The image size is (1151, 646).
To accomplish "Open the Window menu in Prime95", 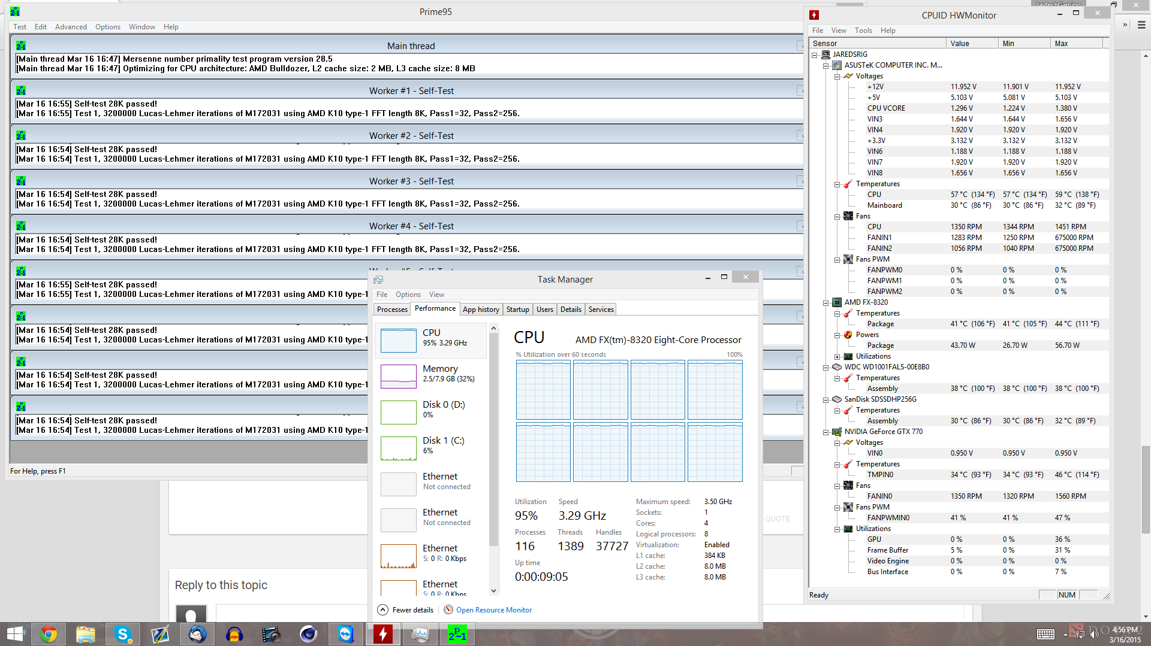I will [x=142, y=27].
